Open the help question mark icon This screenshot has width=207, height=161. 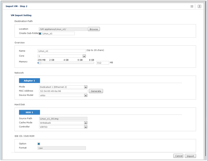199,6
